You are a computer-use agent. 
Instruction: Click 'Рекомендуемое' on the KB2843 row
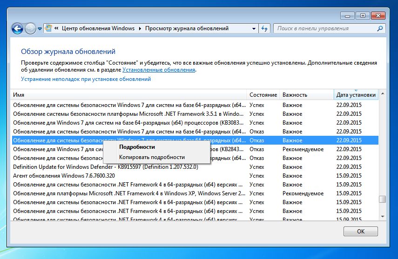pos(303,149)
